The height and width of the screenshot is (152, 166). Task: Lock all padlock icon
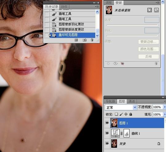coord(131,114)
